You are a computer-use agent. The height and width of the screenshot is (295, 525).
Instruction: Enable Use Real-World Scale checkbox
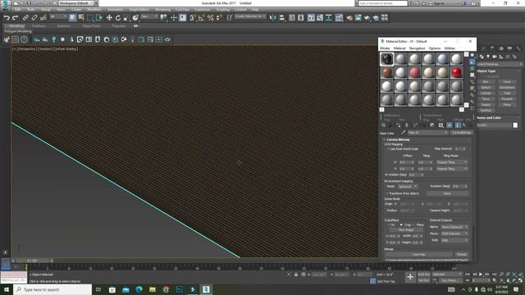coord(388,149)
